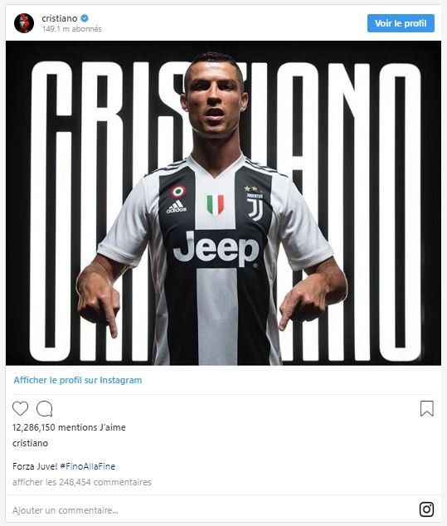Click the Instagram logo icon
Image resolution: width=447 pixels, height=526 pixels.
(x=426, y=509)
